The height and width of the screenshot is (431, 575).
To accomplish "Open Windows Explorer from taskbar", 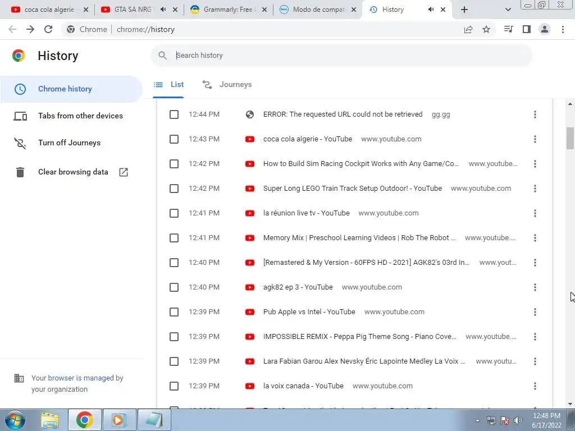I will (x=50, y=420).
